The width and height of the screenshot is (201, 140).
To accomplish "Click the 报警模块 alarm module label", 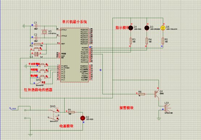I will tap(126, 108).
